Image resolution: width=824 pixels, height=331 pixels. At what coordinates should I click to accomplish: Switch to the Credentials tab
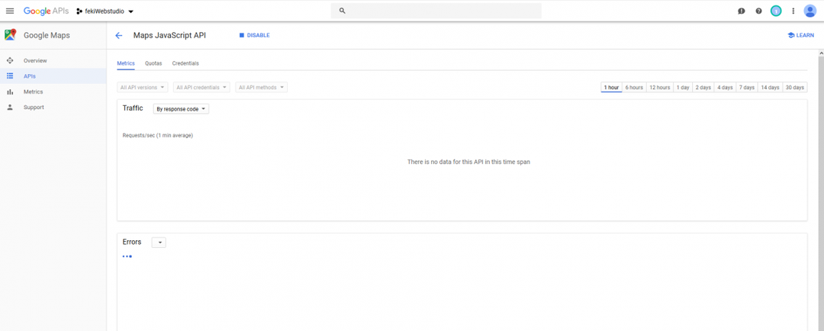click(x=185, y=63)
